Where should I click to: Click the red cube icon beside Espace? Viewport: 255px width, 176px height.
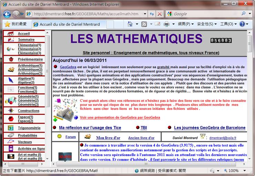pyautogui.click(x=11, y=119)
